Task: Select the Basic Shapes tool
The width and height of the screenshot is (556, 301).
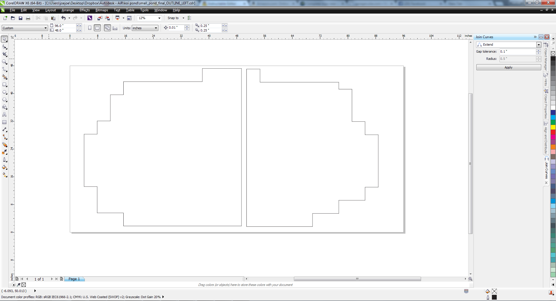Action: point(5,107)
